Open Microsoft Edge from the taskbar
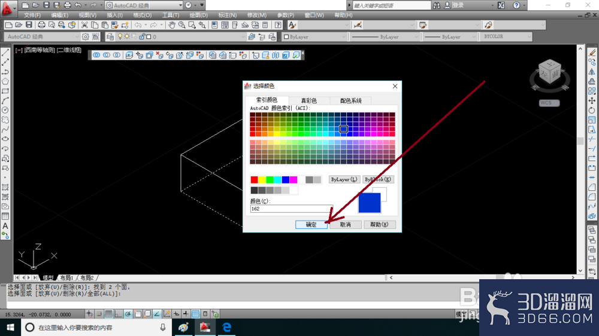599x336 pixels. pos(226,327)
